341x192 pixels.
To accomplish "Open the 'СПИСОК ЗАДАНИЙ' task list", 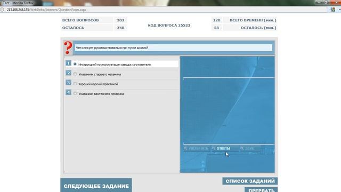I will click(250, 181).
